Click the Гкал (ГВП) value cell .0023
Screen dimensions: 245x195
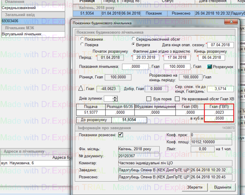[219, 112]
